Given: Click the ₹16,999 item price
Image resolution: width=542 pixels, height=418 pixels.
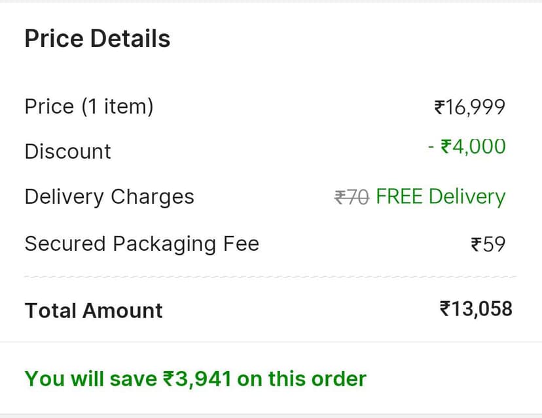Looking at the screenshot, I should pyautogui.click(x=470, y=107).
